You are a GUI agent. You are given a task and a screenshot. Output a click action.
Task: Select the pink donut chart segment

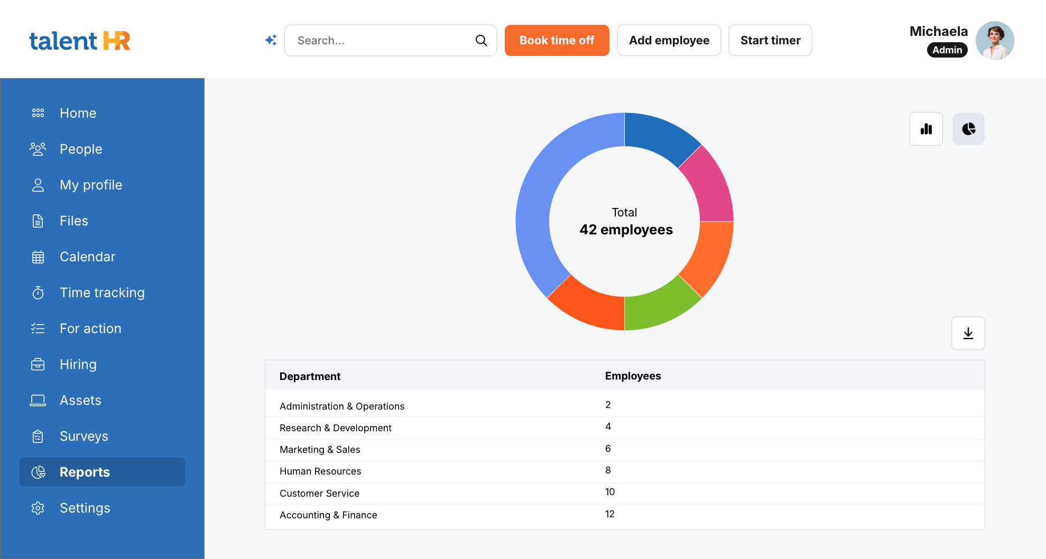708,185
